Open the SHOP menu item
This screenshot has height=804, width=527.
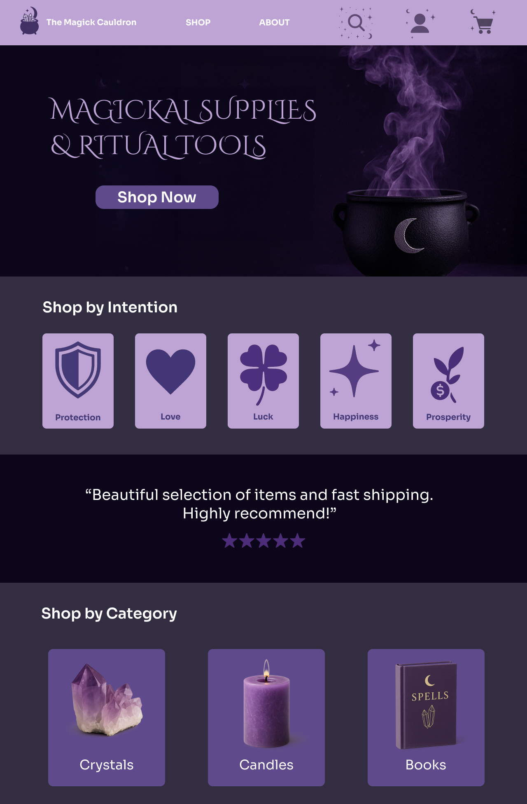(x=198, y=22)
